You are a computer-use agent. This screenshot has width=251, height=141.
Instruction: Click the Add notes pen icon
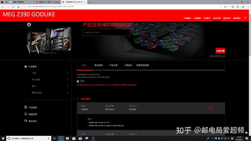click(238, 7)
